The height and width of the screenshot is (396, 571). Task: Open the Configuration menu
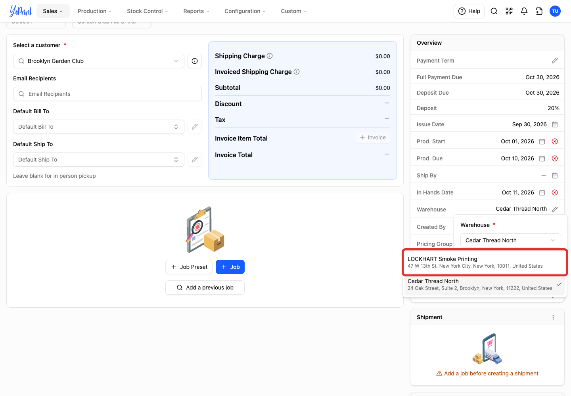(x=245, y=11)
